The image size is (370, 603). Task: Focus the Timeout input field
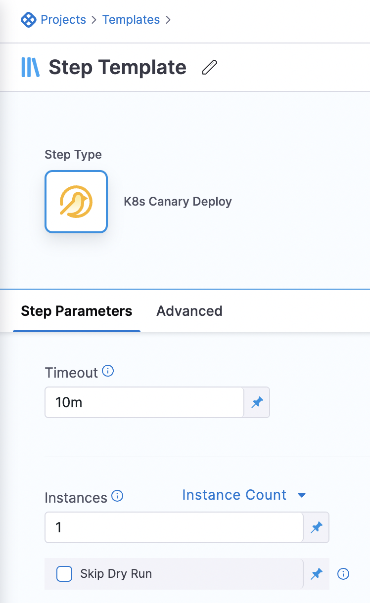(144, 402)
